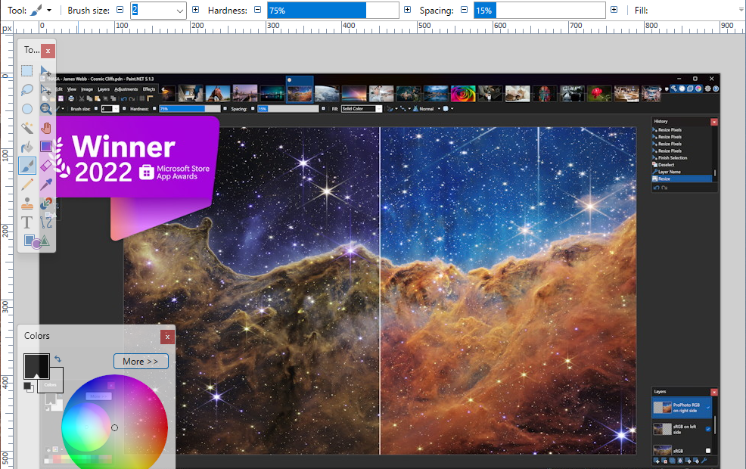This screenshot has height=469, width=746.
Task: Increase the hardness value
Action: [x=407, y=10]
